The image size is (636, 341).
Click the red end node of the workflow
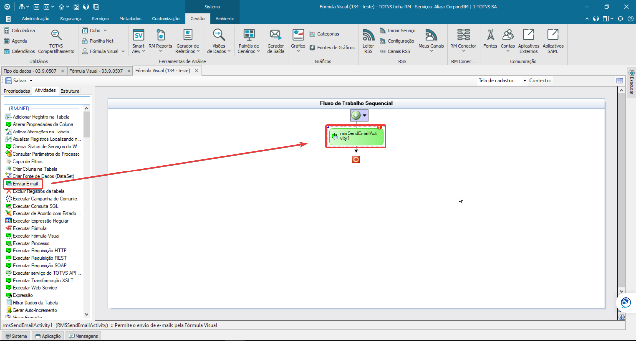356,160
